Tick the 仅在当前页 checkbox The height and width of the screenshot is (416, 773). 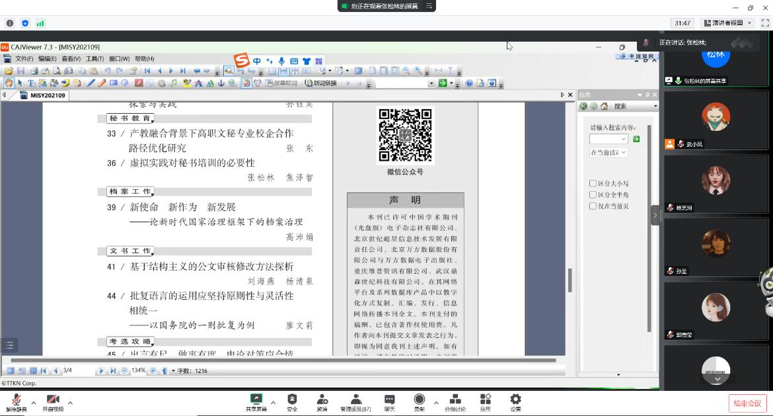pyautogui.click(x=593, y=206)
